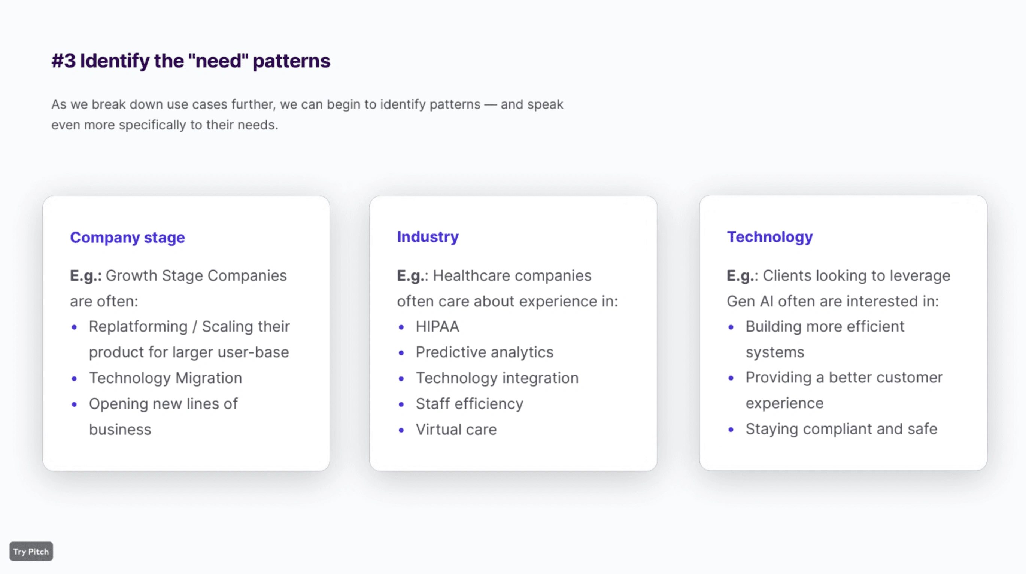1026x574 pixels.
Task: Click the bullet beside Staying compliant and safe
Action: click(x=731, y=430)
